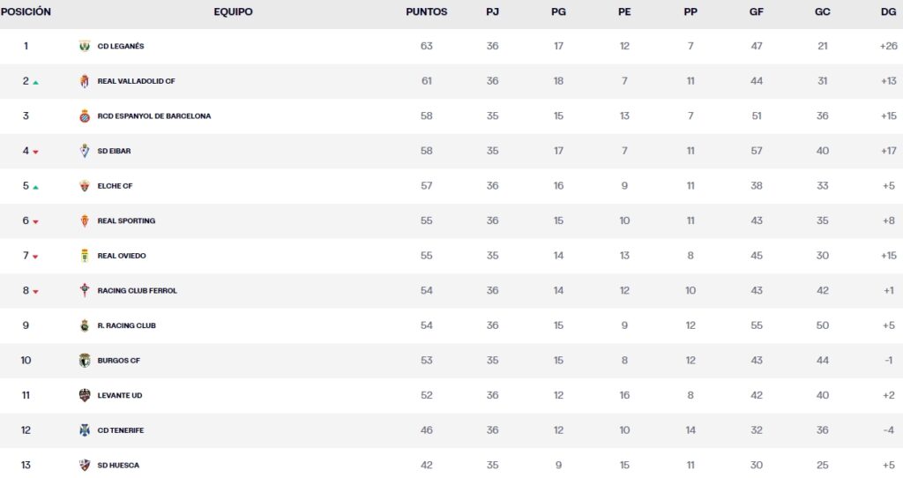Viewport: 903px width, 478px height.
Task: Click the CD Tenerife team crest
Action: 85,430
